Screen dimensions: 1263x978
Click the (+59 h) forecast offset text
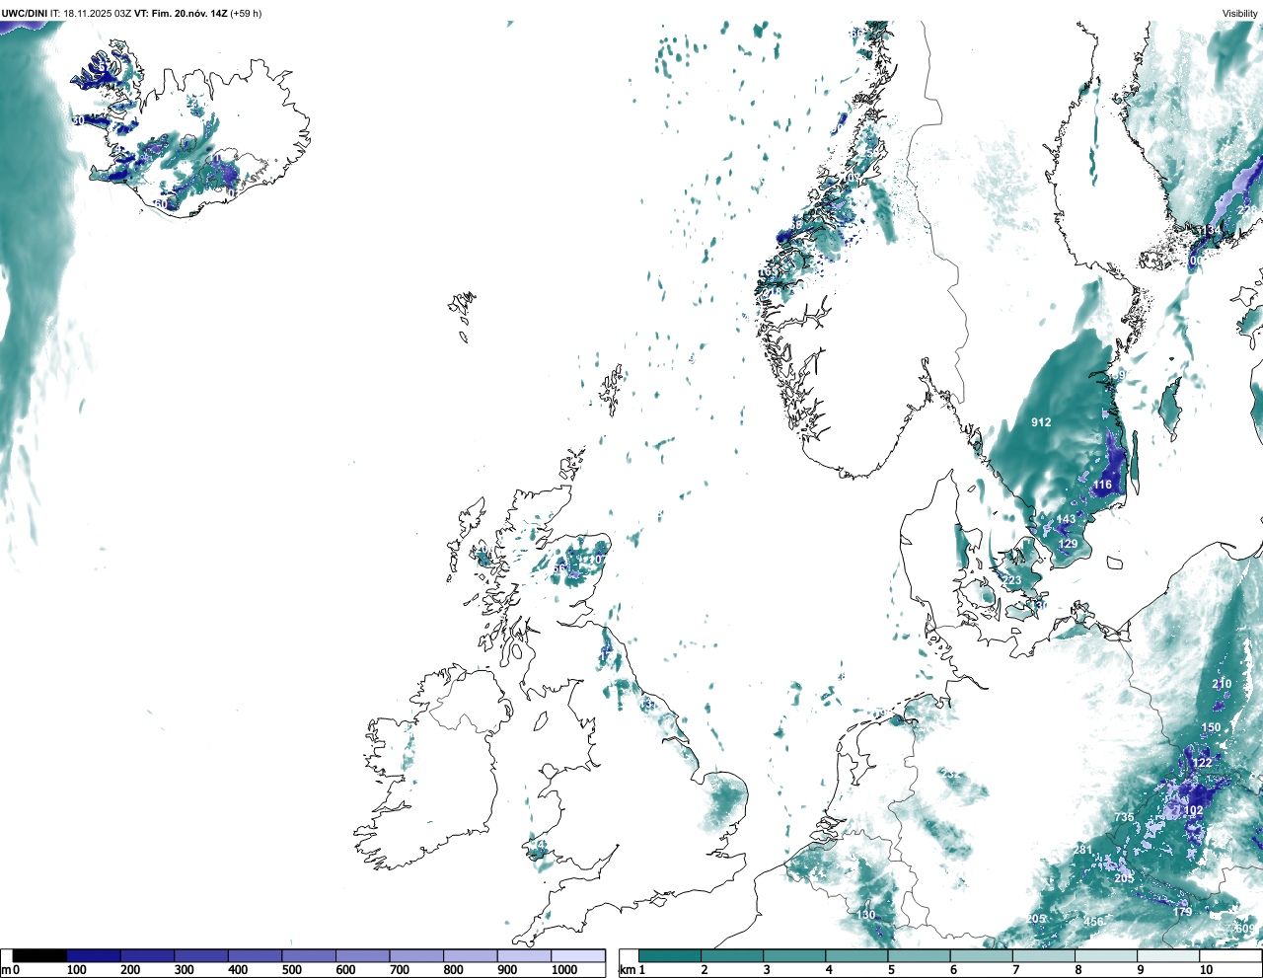247,13
